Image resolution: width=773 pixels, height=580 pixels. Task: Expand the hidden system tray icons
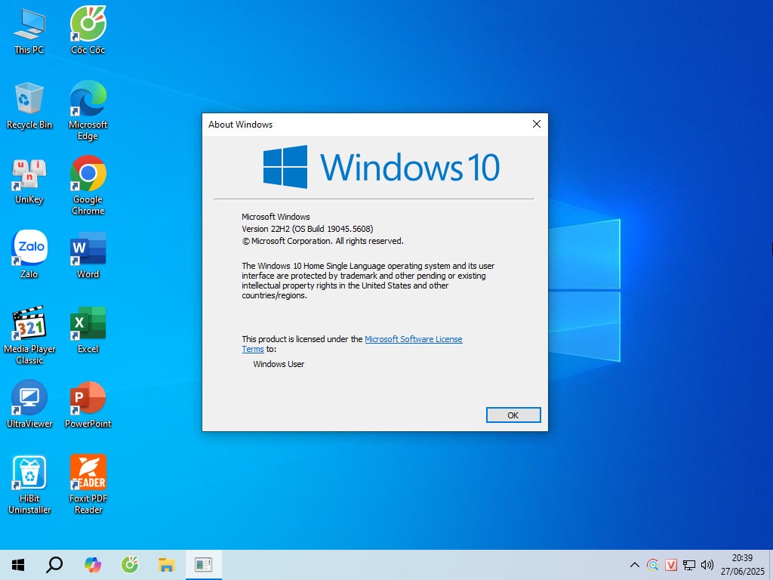pos(634,565)
